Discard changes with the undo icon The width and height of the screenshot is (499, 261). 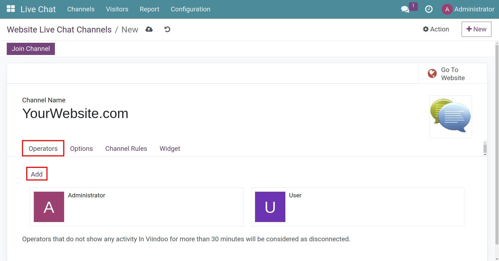click(167, 29)
